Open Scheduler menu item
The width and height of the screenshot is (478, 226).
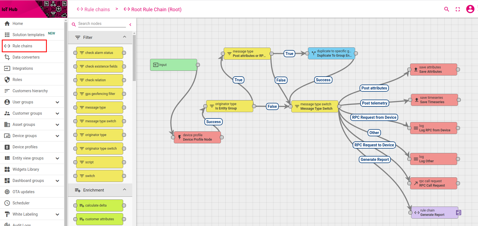[x=32, y=203]
